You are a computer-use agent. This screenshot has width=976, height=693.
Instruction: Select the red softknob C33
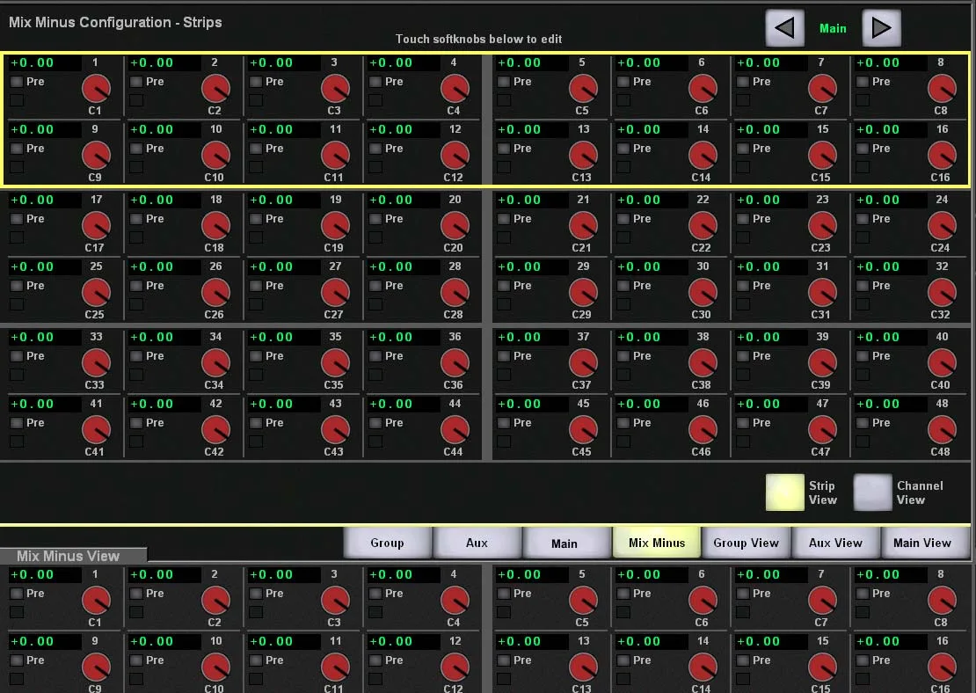[96, 362]
